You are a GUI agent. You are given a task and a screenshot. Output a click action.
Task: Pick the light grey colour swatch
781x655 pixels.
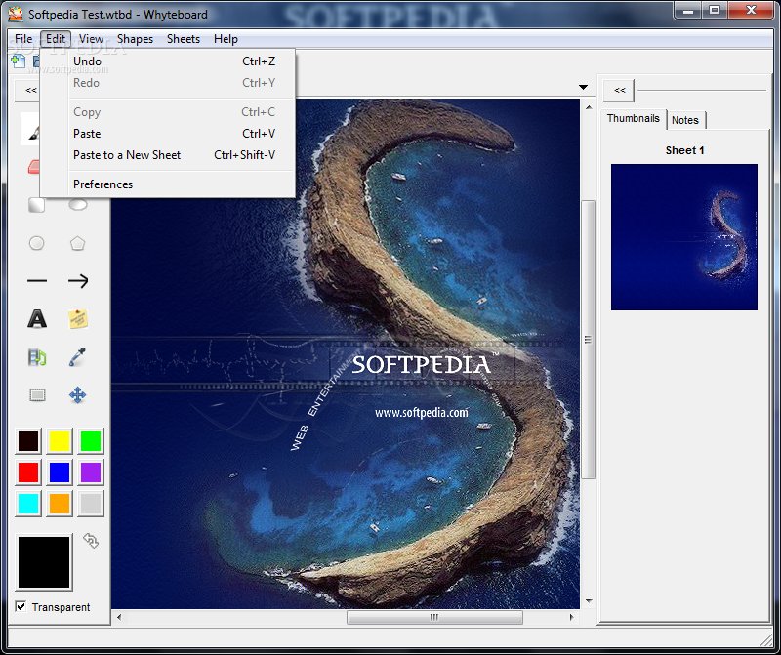click(x=91, y=504)
